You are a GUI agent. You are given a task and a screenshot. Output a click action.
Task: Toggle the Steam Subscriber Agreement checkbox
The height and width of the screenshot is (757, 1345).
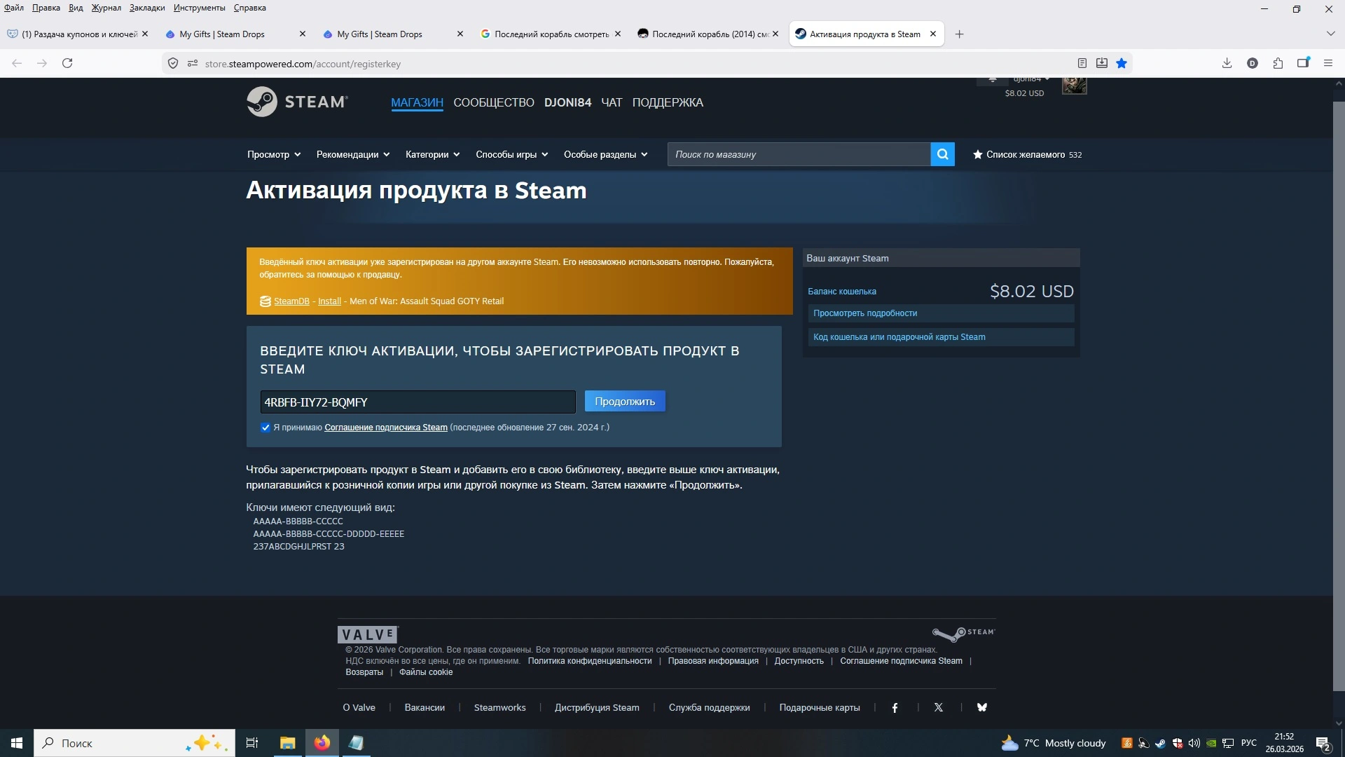265,428
